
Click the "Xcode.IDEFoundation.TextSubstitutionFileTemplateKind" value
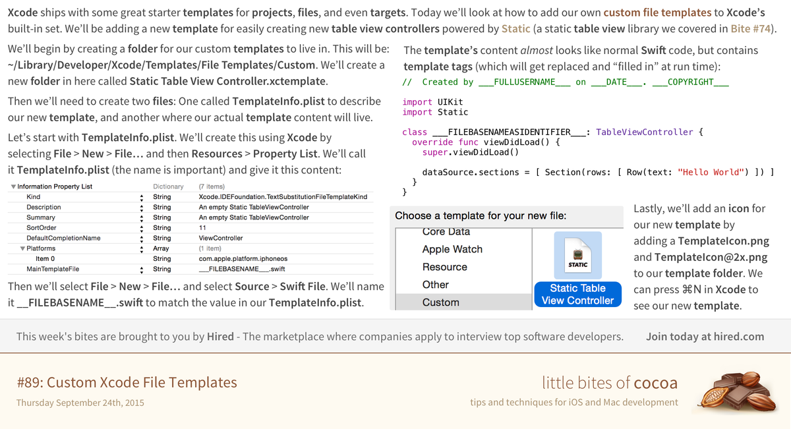[x=283, y=197]
